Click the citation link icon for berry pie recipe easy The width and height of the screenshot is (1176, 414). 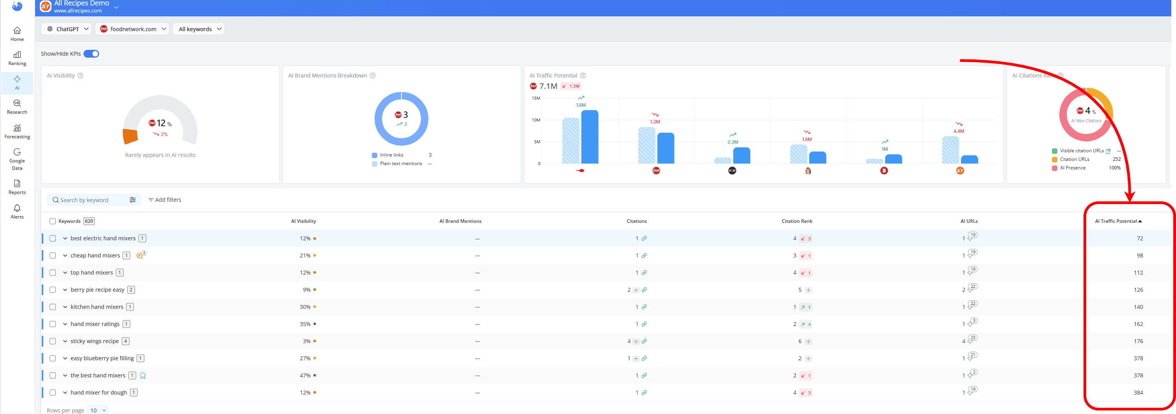pos(645,290)
